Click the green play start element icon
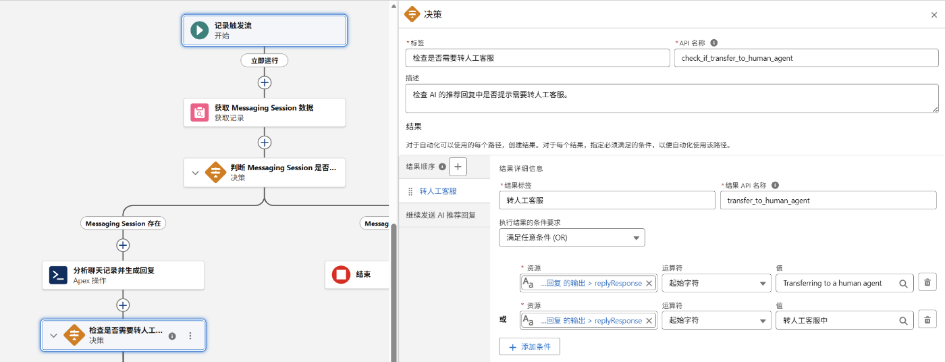This screenshot has width=945, height=362. pos(199,30)
